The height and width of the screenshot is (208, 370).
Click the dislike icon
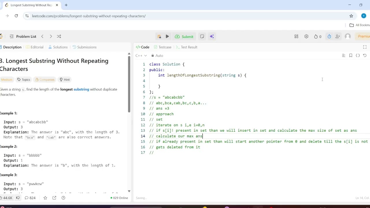pyautogui.click(x=18, y=198)
